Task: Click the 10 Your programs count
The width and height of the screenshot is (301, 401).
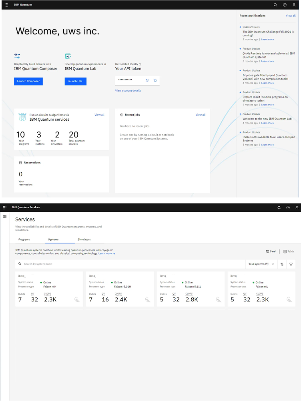Action: click(x=21, y=134)
